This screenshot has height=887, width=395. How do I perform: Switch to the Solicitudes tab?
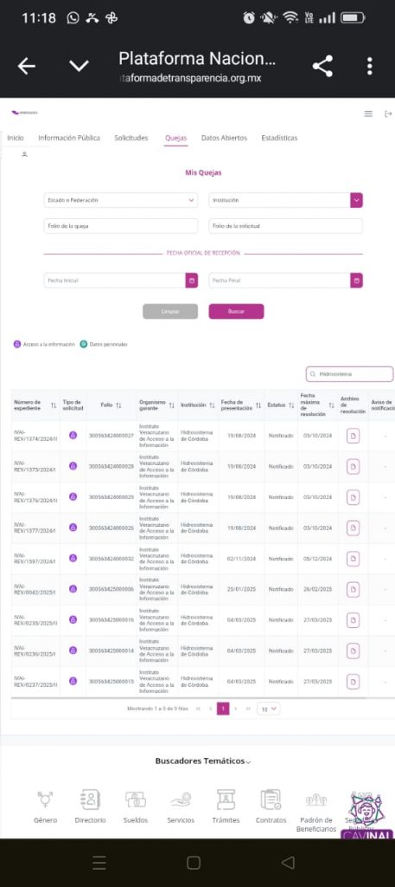pyautogui.click(x=131, y=138)
